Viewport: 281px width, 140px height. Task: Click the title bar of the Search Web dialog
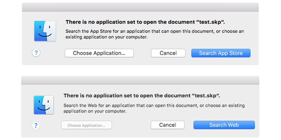(x=140, y=80)
